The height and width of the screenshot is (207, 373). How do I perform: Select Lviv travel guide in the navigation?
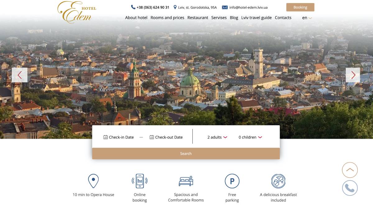tap(256, 17)
